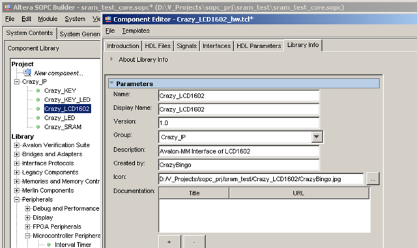Open Module menu in SOPC Builder
Viewport: 417px width, 248px height.
[x=48, y=19]
